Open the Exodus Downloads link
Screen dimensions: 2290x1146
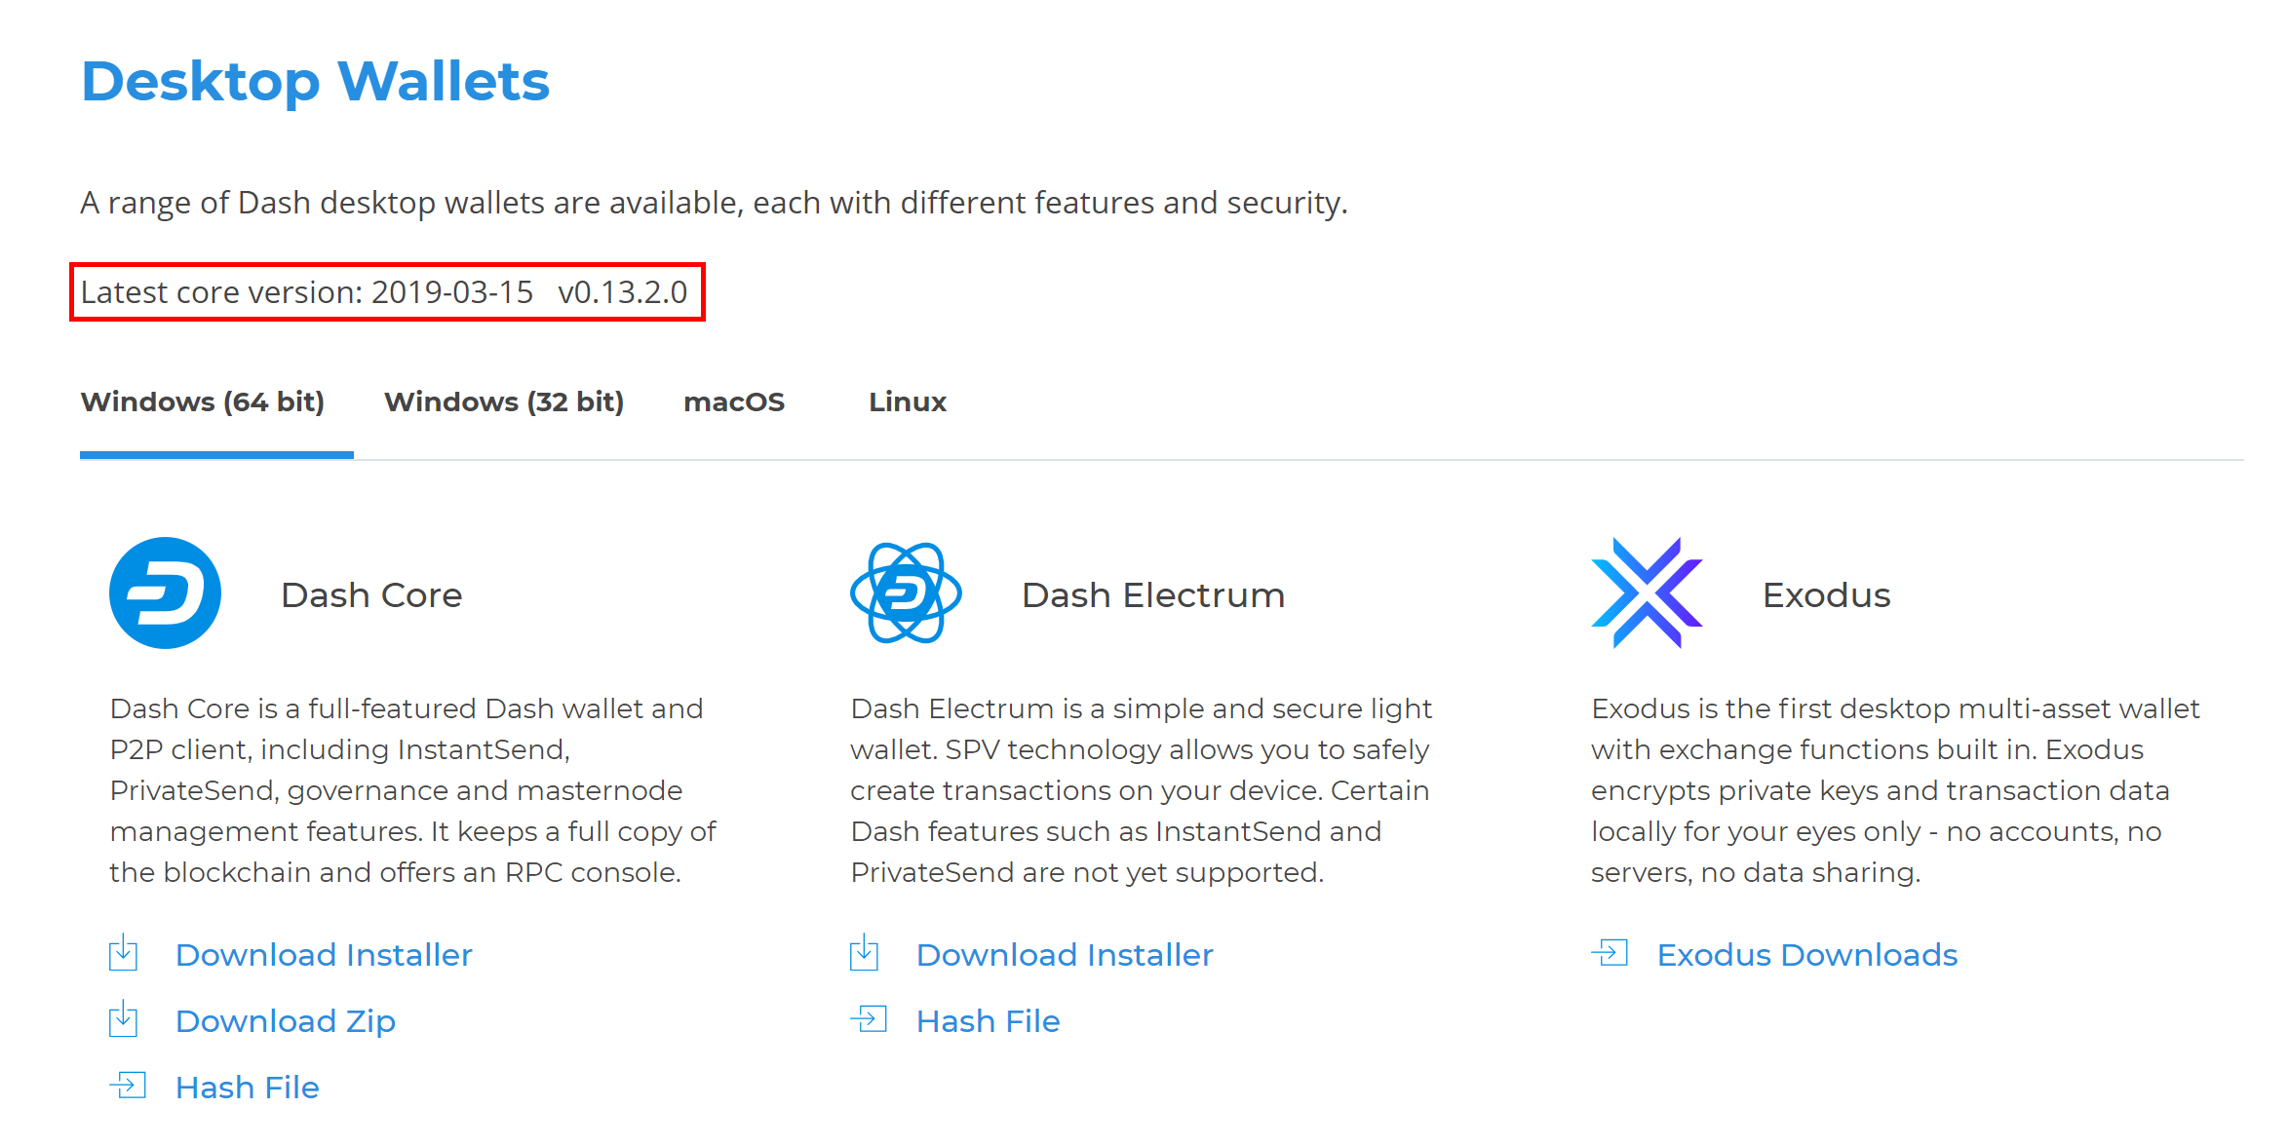pyautogui.click(x=1807, y=955)
